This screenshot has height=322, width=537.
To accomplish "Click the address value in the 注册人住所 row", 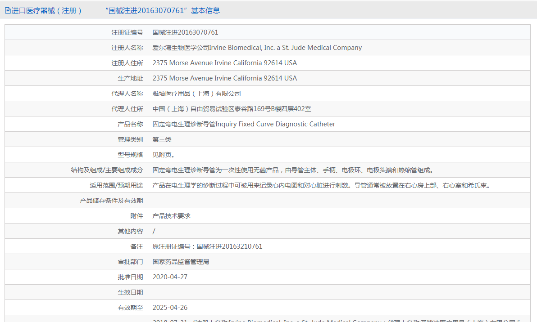I will tap(225, 63).
